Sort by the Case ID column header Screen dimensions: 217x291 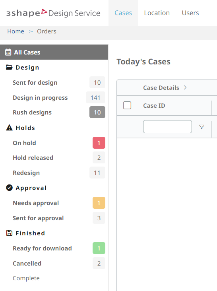pyautogui.click(x=154, y=106)
